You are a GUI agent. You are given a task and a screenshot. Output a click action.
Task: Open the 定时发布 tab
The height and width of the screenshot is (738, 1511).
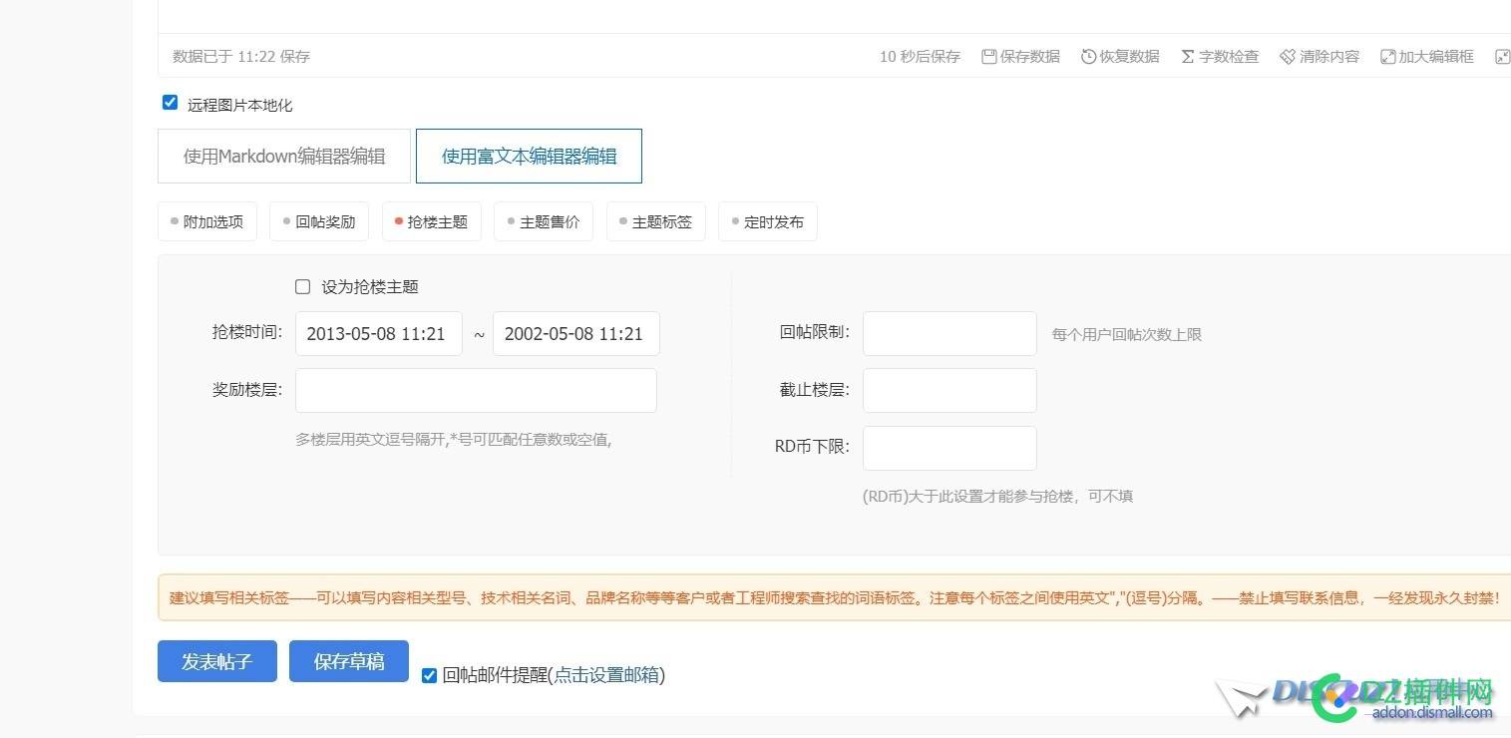[768, 221]
